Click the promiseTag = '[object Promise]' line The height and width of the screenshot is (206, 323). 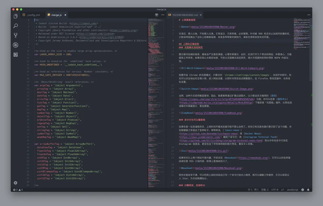click(59, 120)
